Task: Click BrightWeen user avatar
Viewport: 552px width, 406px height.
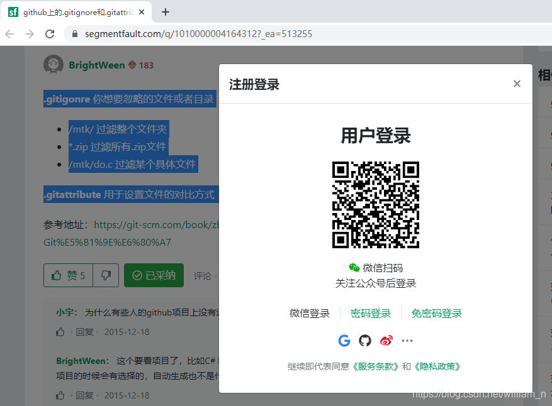Action: point(54,65)
